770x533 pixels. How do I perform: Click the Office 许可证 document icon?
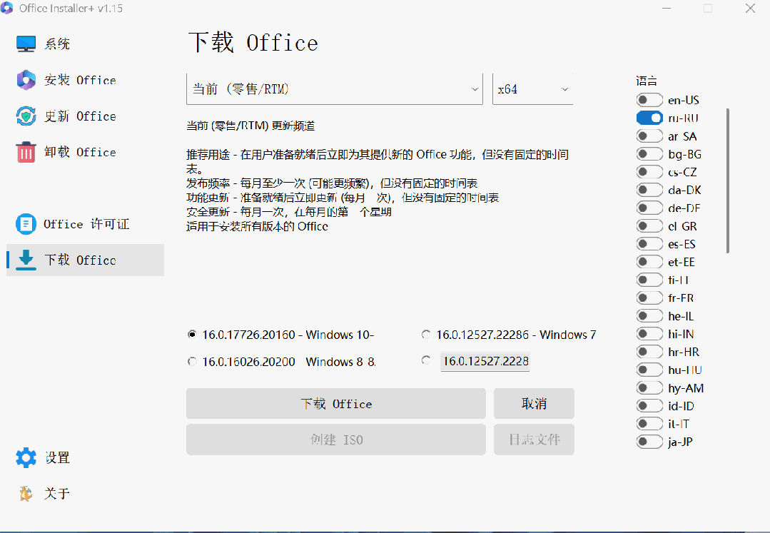point(26,224)
